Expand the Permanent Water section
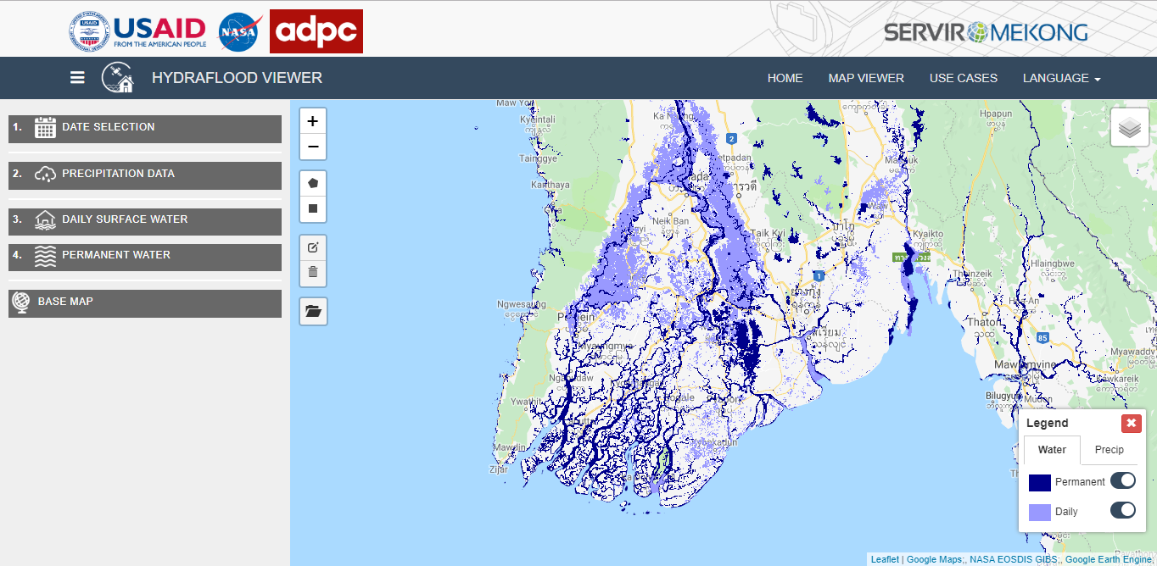1157x566 pixels. coord(145,258)
